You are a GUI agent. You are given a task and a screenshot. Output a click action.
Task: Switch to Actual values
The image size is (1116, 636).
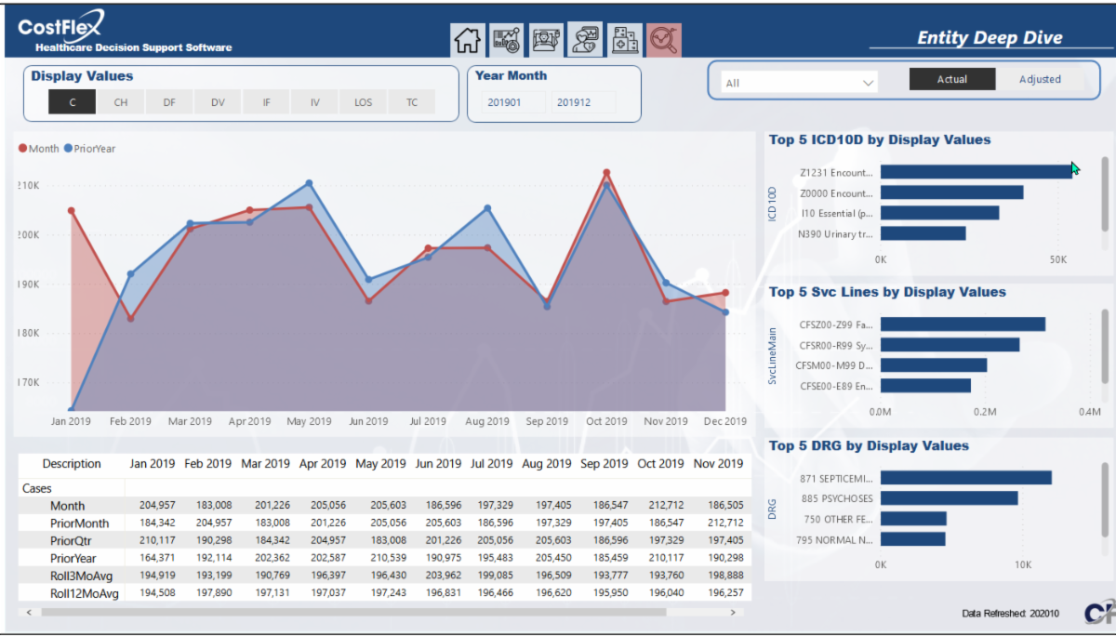[951, 80]
